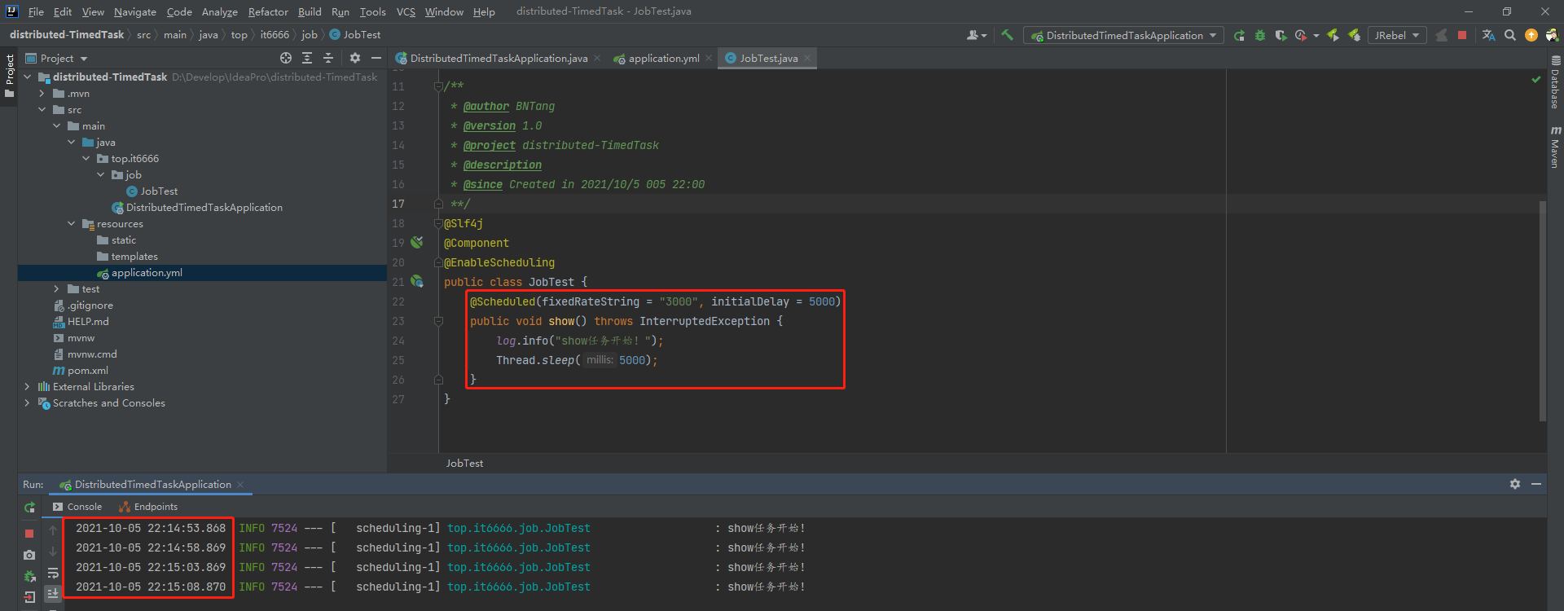This screenshot has height=611, width=1564.
Task: Expand all nodes in Project panel
Action: (x=307, y=58)
